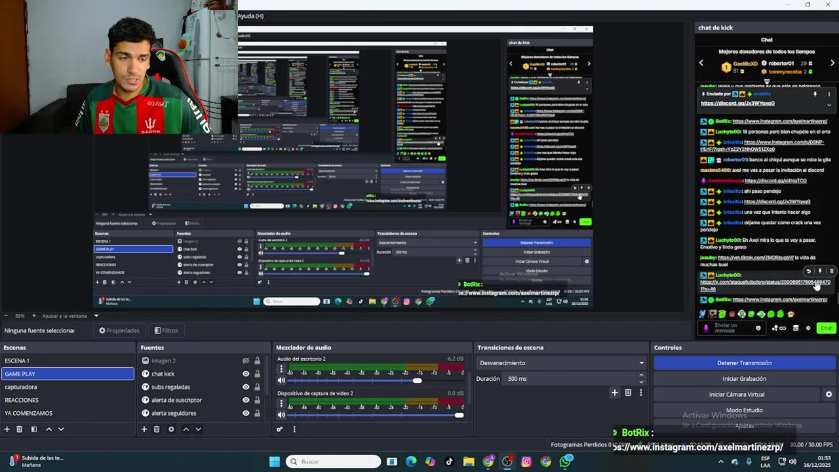Remove selected source trash icon in Fuentes
The image size is (839, 472).
157,429
